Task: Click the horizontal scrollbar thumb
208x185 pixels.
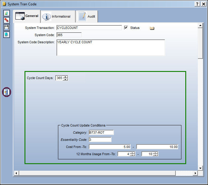Action: [97, 173]
